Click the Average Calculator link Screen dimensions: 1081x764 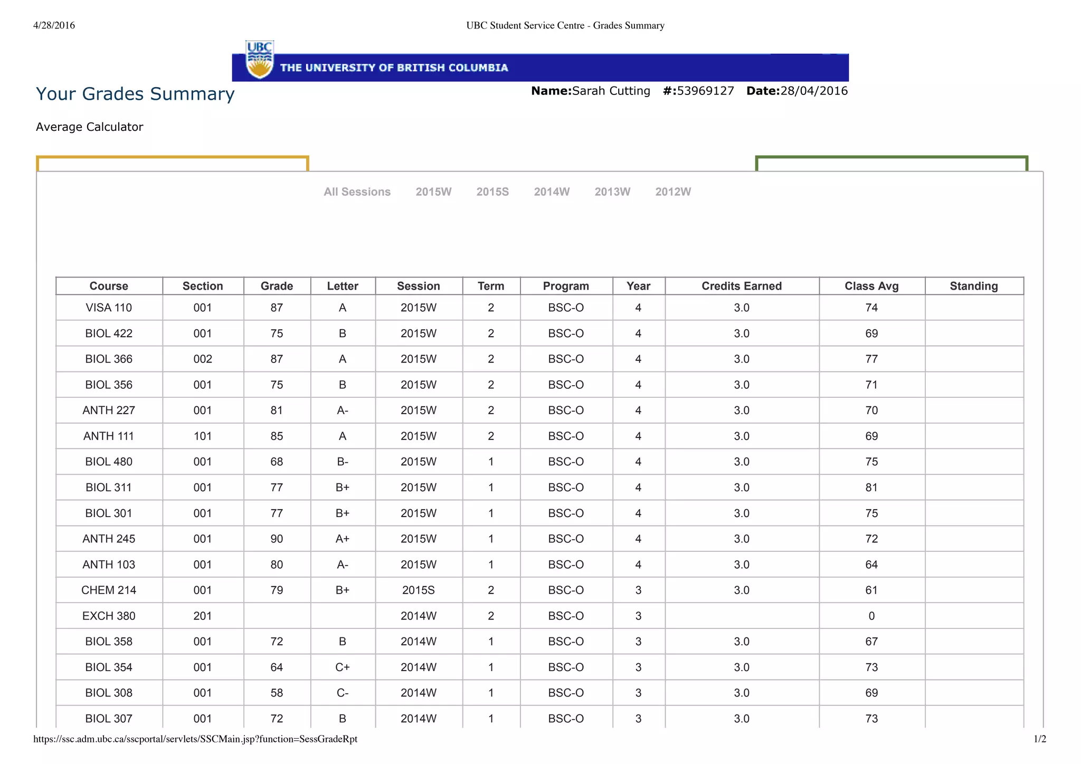click(89, 127)
